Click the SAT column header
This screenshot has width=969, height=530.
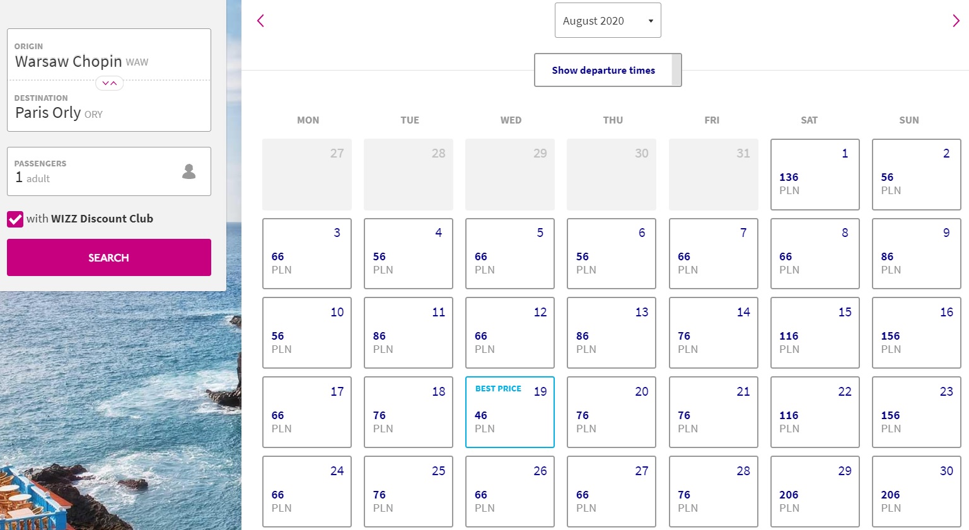[809, 120]
